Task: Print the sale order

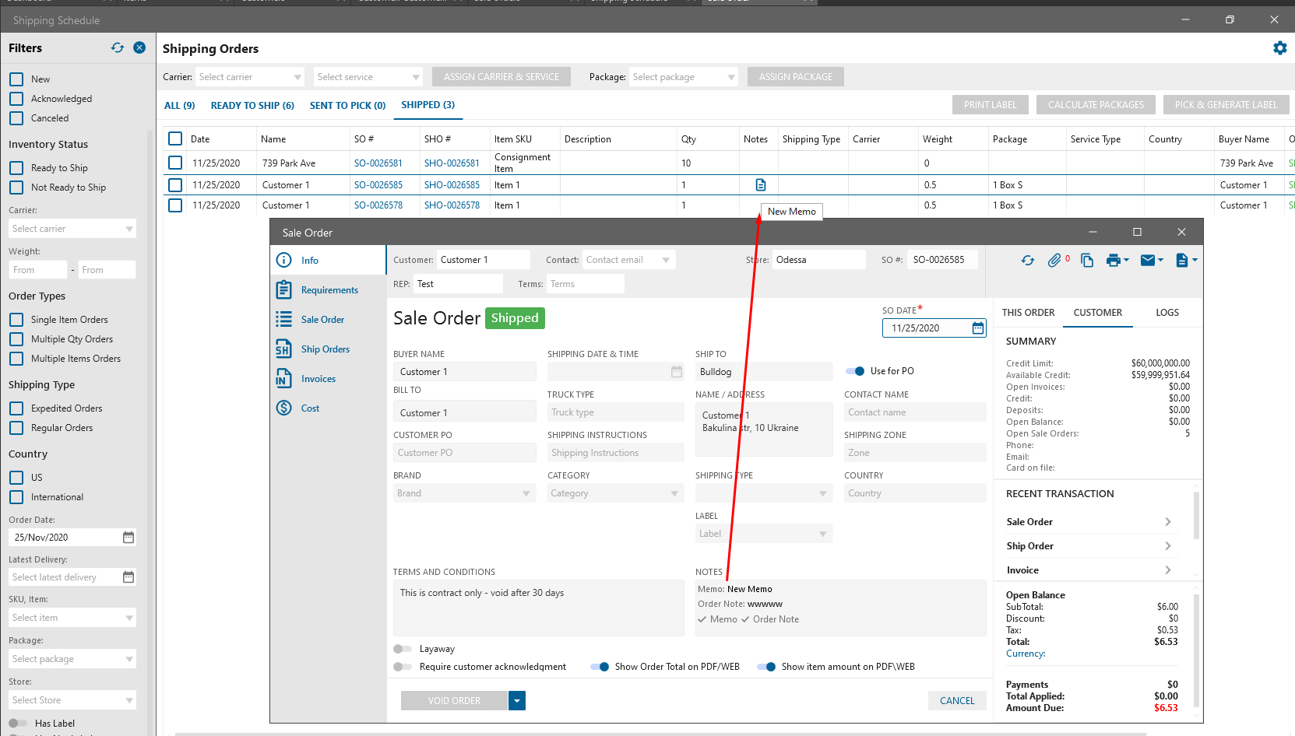Action: [x=1114, y=261]
